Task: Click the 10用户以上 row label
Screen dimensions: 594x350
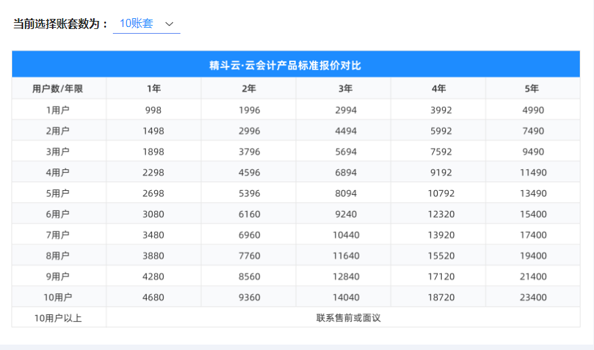Action: click(x=59, y=318)
